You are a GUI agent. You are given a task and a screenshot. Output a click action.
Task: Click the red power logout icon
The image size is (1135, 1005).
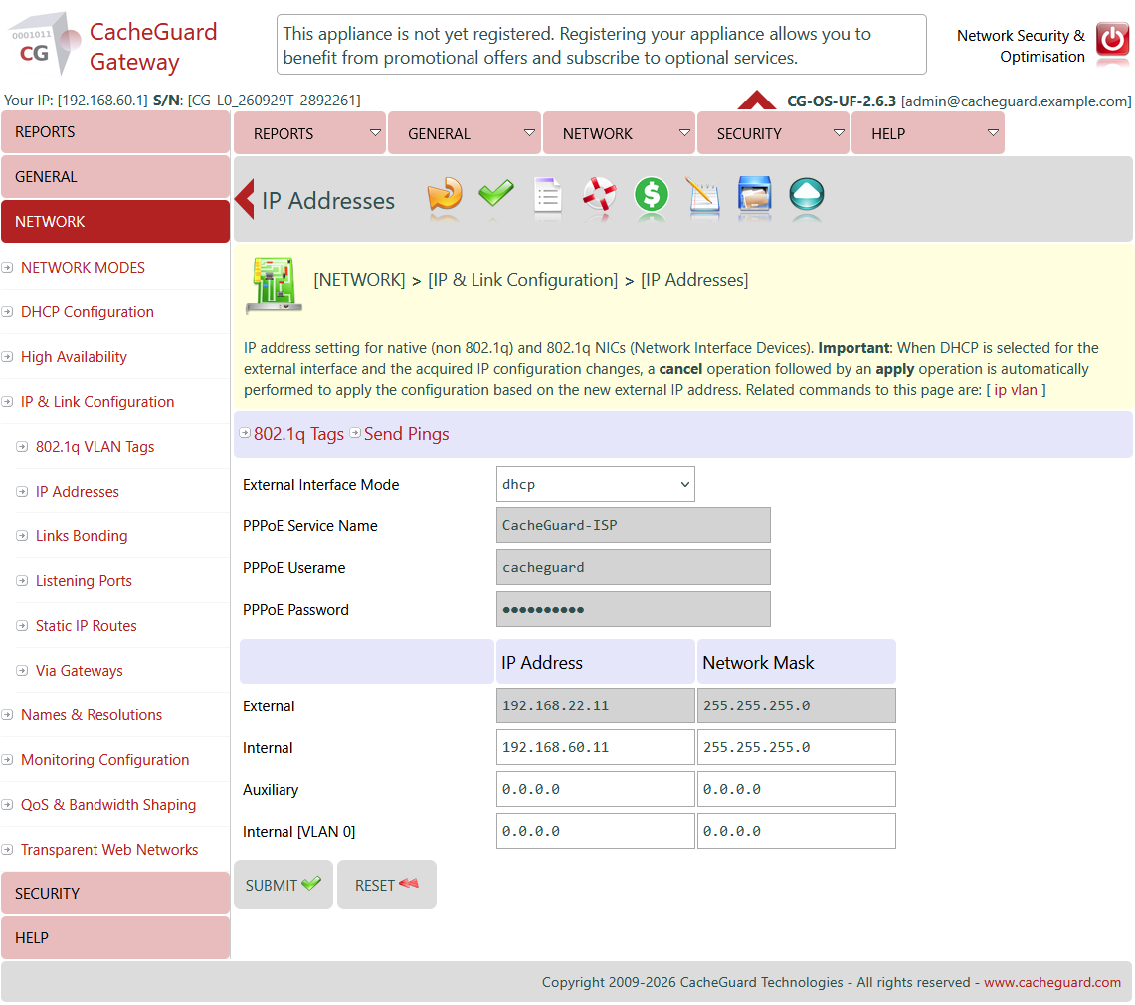[1112, 39]
